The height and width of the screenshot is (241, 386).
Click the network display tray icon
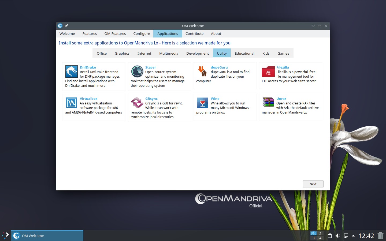pos(346,236)
